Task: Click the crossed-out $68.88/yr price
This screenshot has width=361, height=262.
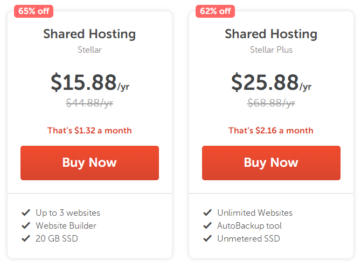Action: [x=271, y=103]
